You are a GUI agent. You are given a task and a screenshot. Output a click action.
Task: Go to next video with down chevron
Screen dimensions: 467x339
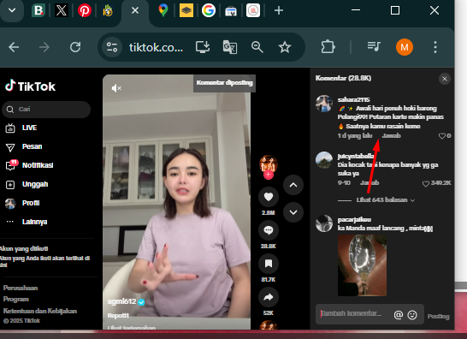point(293,212)
